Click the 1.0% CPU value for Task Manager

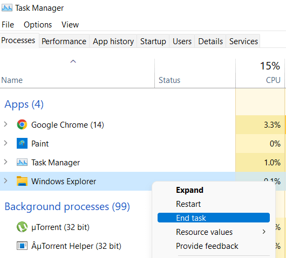click(273, 163)
